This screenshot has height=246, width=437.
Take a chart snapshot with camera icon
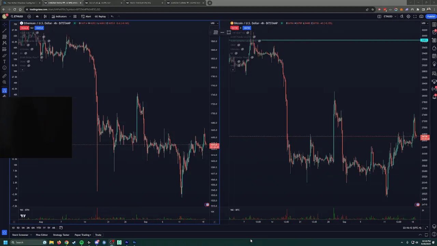click(x=421, y=16)
